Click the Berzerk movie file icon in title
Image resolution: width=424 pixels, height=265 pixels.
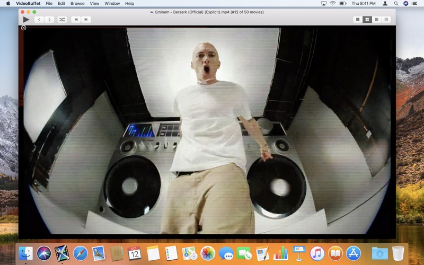[x=152, y=12]
